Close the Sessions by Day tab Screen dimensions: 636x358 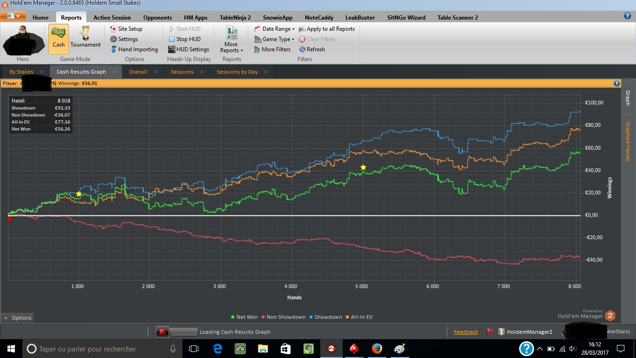(266, 72)
